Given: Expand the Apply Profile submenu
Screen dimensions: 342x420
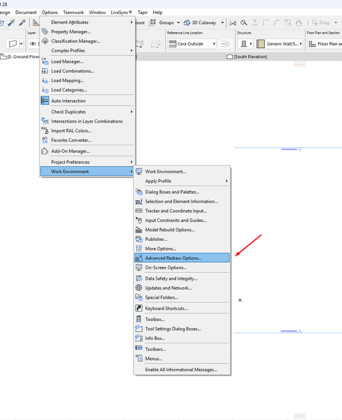Looking at the screenshot, I should (x=182, y=181).
